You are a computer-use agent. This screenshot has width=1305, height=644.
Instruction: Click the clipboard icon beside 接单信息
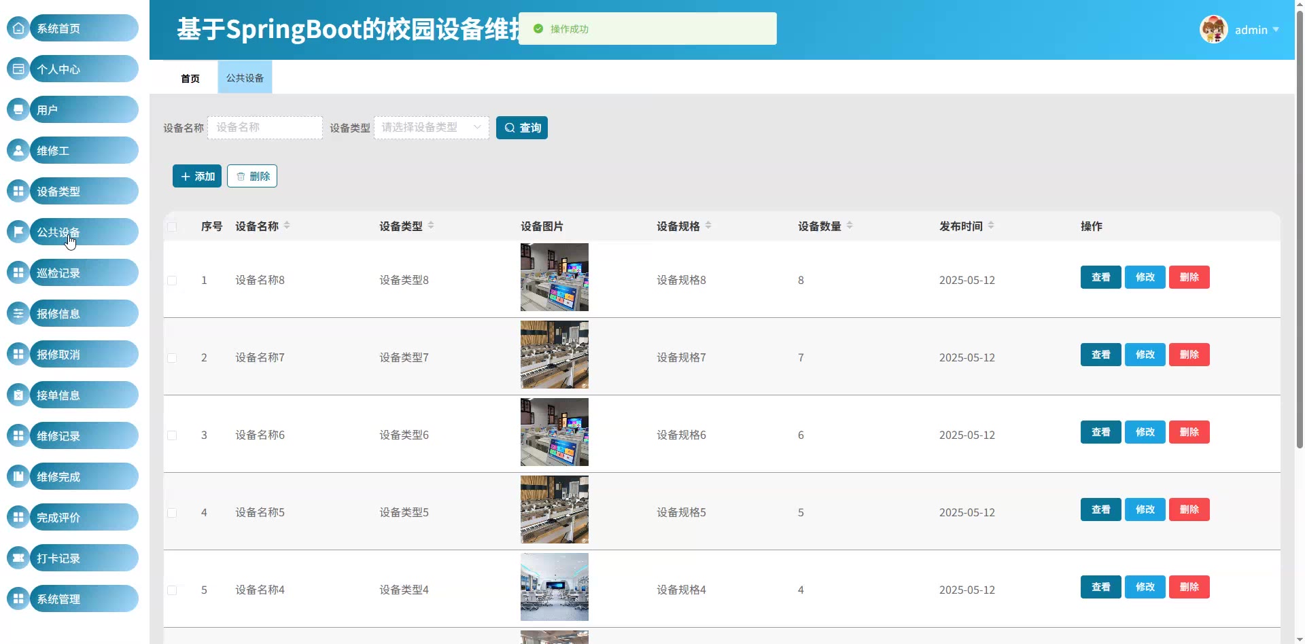tap(18, 395)
